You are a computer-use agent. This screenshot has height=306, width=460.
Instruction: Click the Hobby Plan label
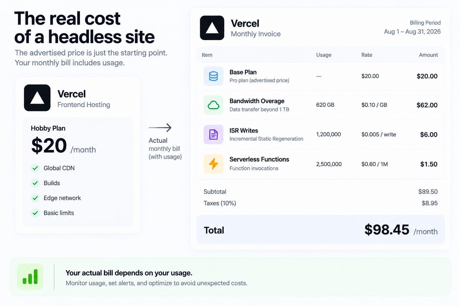coord(48,128)
